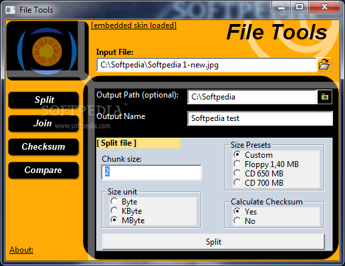
Task: Close the File Tools window
Action: (x=324, y=7)
